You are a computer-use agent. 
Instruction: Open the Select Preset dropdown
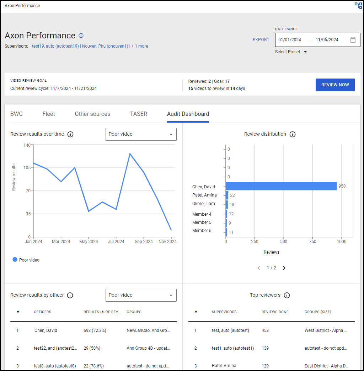[x=291, y=52]
